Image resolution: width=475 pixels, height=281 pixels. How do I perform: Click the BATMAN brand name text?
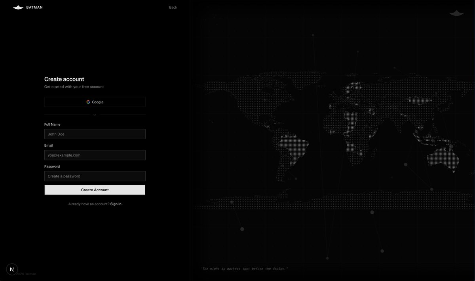[34, 8]
